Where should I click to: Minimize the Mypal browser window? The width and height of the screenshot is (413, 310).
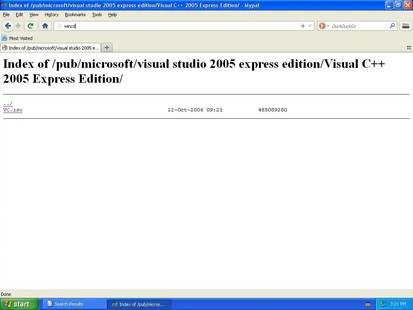click(x=389, y=5)
